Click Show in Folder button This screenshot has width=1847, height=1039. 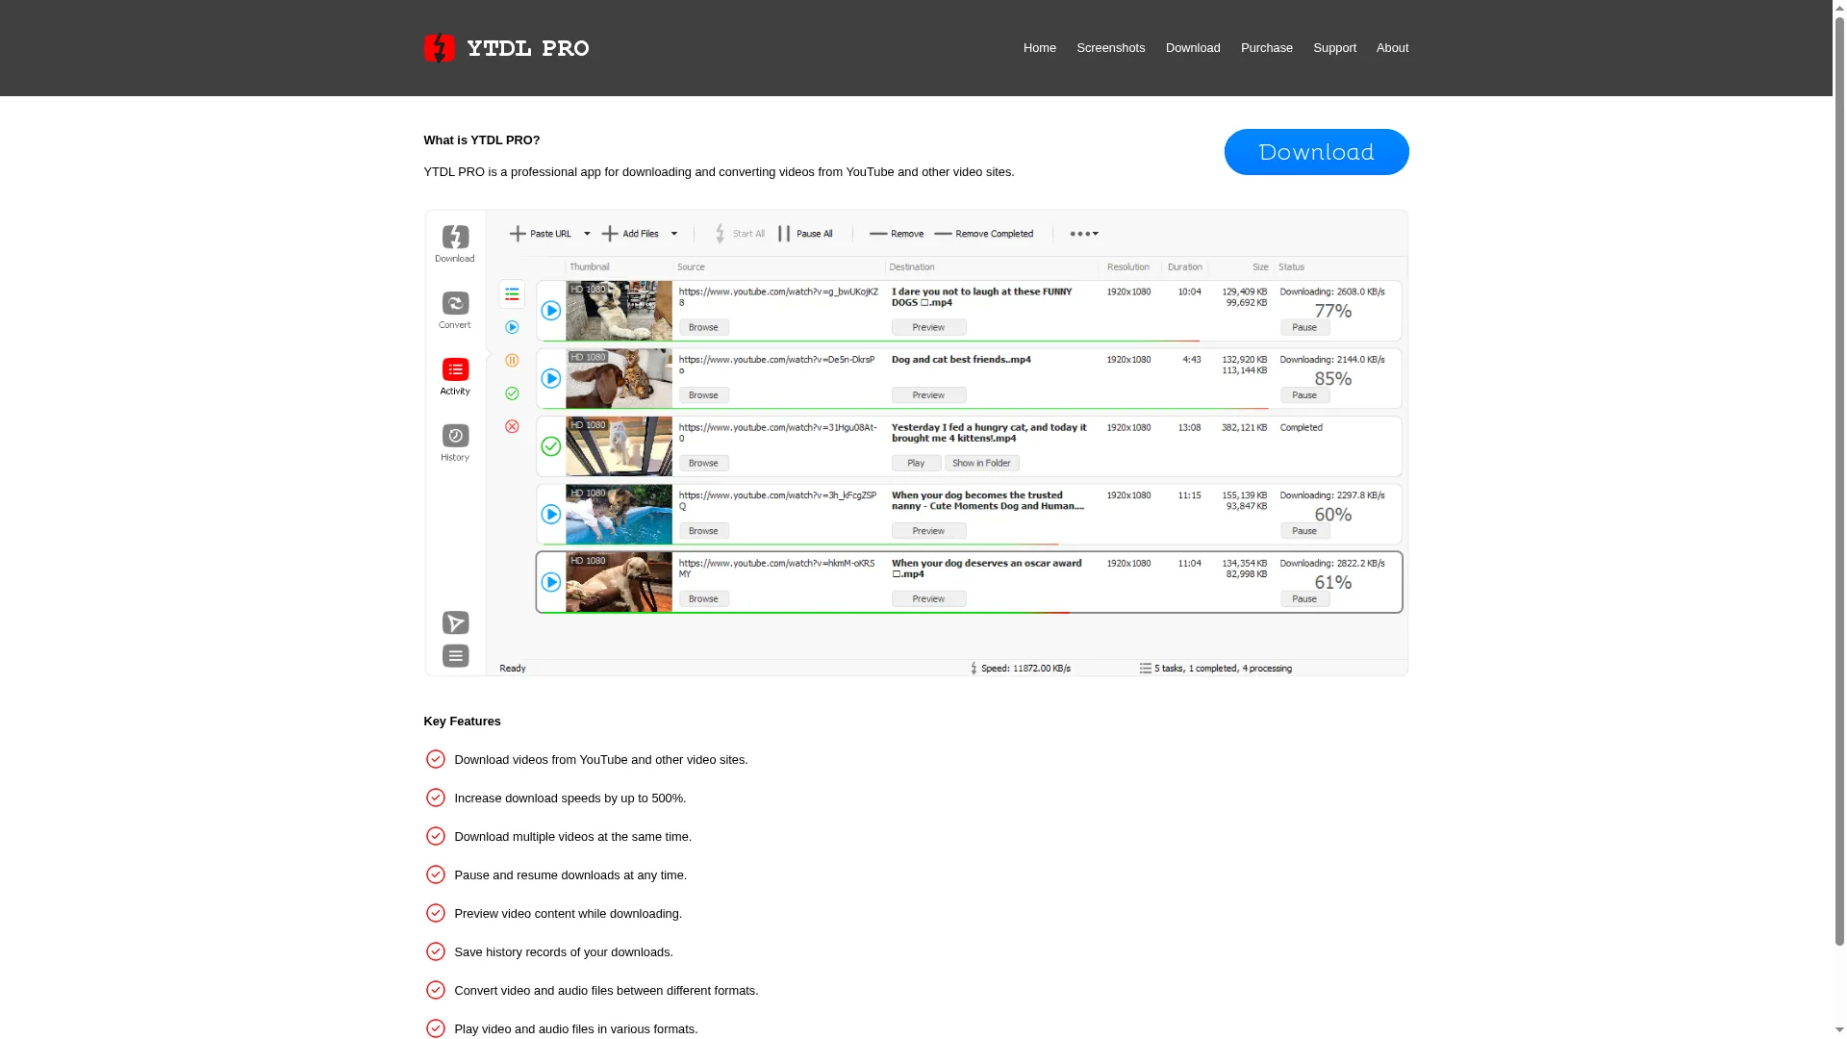(x=981, y=463)
